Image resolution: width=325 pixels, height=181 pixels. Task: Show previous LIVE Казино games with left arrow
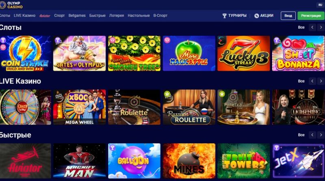pos(312,81)
